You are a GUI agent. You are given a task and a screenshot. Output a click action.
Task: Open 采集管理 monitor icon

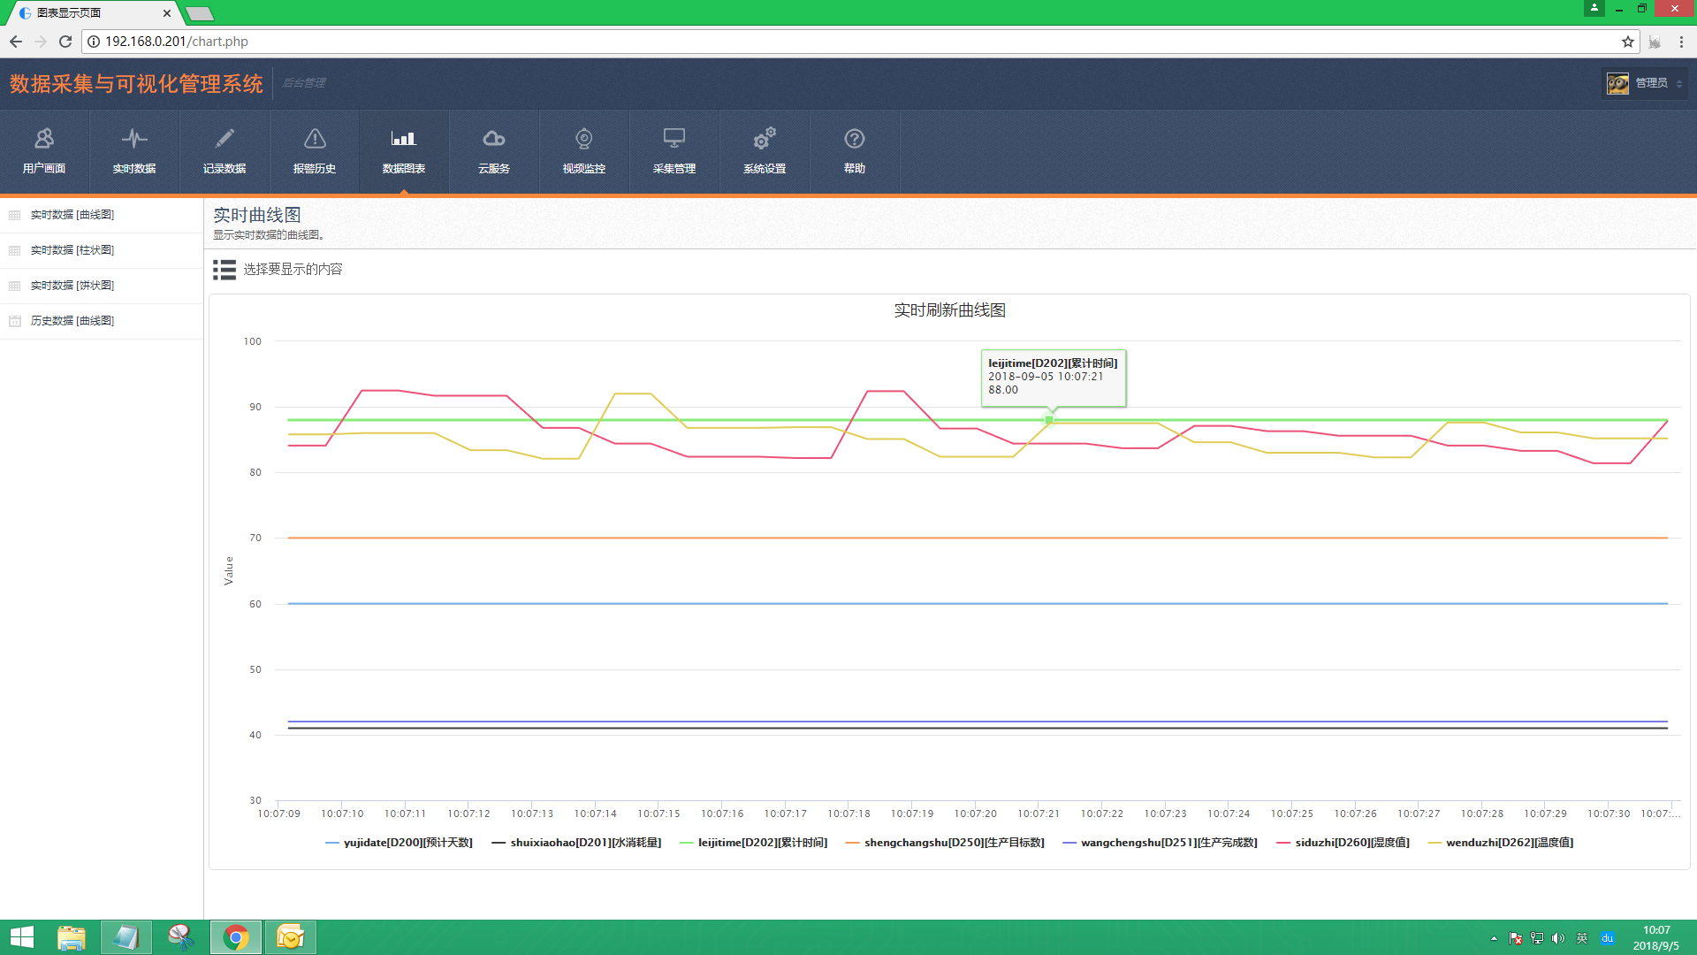(x=674, y=139)
